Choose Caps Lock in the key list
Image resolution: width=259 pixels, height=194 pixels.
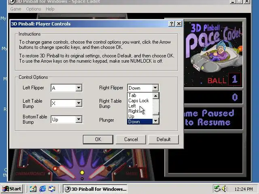click(140, 101)
